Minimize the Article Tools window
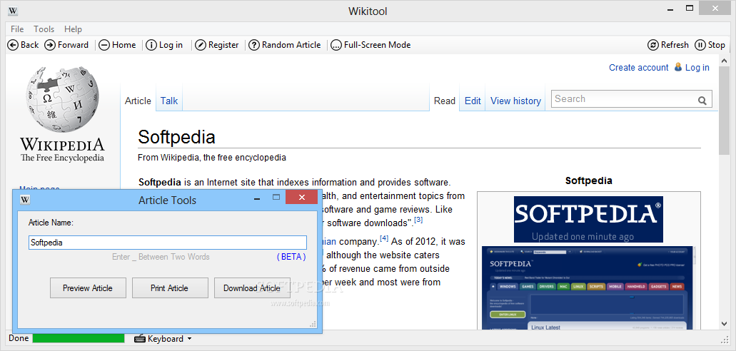The image size is (736, 351). (257, 198)
